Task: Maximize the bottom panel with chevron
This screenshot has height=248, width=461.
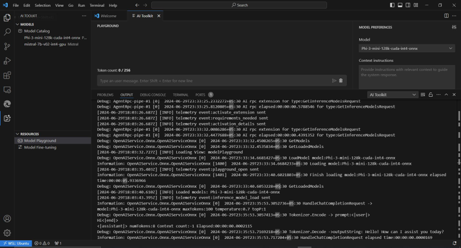Action: coord(446,95)
